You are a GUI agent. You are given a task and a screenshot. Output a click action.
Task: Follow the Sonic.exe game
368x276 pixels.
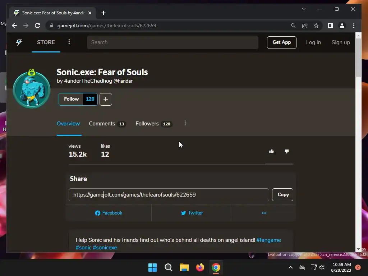(x=71, y=99)
